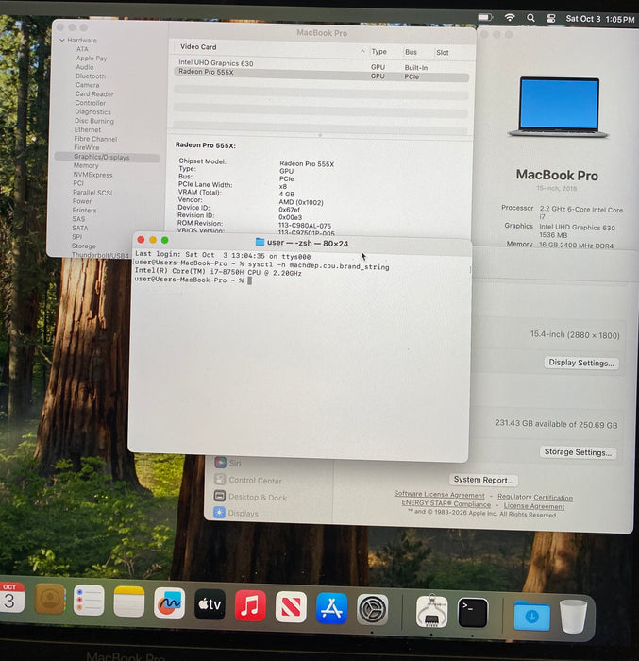
Task: Open the Contacts app in the Dock
Action: pos(50,599)
